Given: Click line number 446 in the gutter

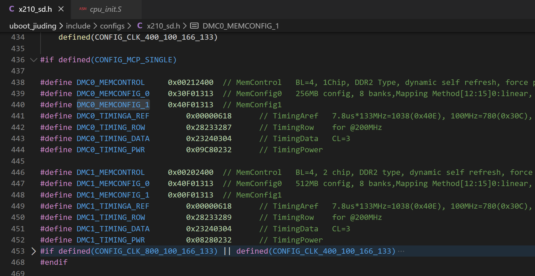Looking at the screenshot, I should (18, 173).
